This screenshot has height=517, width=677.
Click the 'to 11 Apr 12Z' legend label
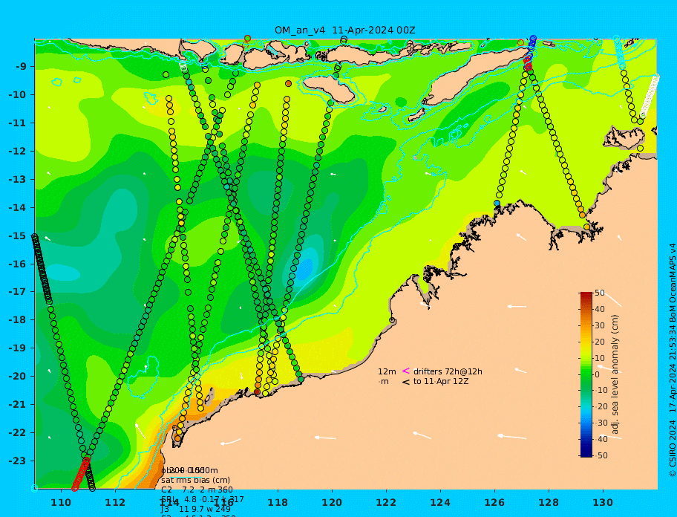pos(441,381)
